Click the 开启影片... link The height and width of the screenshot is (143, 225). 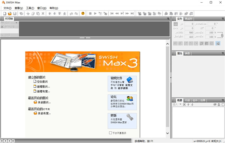coord(44,102)
